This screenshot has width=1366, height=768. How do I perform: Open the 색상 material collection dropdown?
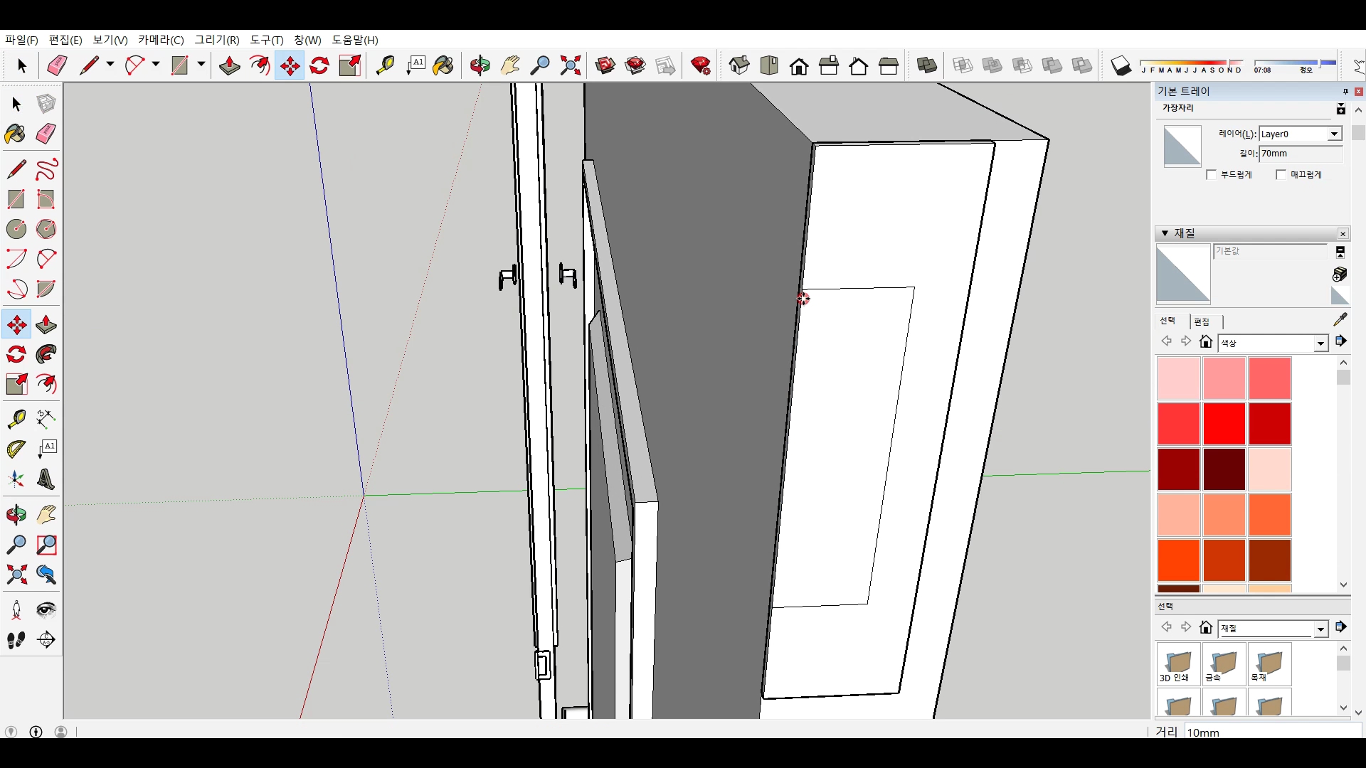click(1320, 343)
